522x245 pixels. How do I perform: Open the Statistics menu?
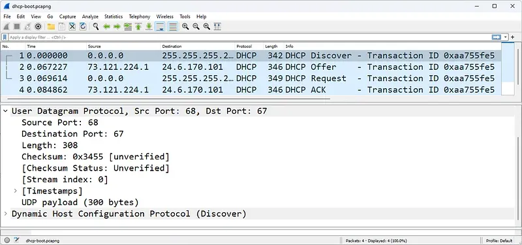click(x=114, y=16)
